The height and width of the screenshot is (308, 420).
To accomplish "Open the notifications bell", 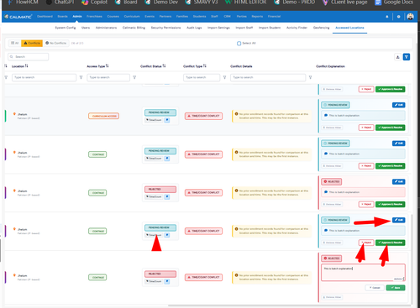I will click(x=387, y=17).
